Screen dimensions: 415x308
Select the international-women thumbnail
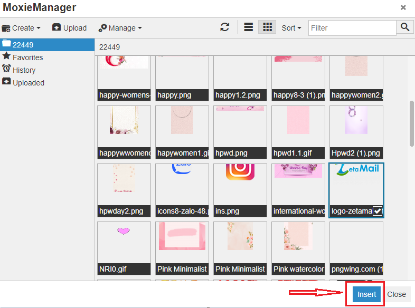298,190
